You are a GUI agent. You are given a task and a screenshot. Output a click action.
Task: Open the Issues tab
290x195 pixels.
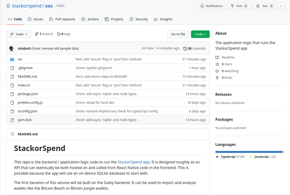click(35, 19)
